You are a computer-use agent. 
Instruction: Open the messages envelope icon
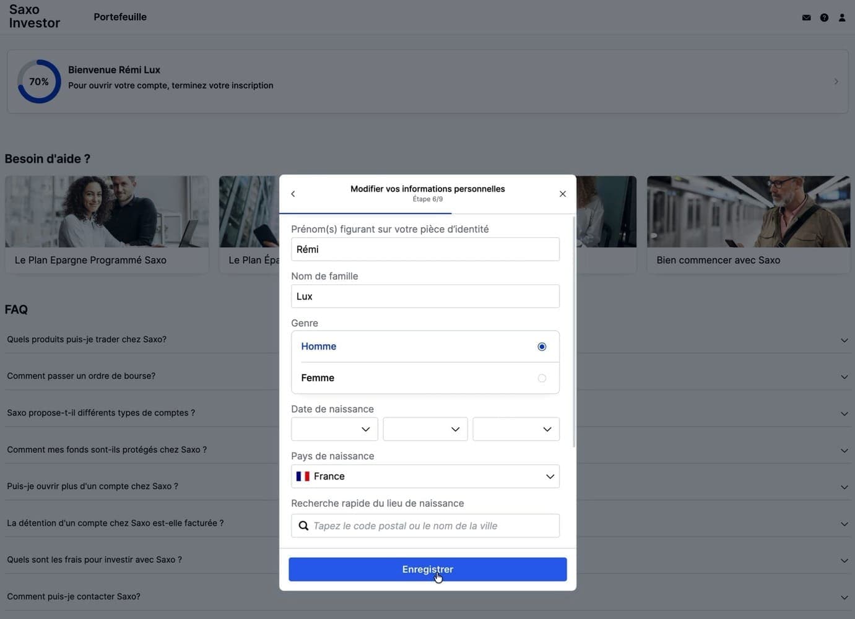[x=806, y=18]
